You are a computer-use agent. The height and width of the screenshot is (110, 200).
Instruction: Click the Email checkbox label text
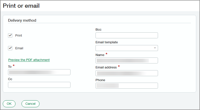point(19,48)
